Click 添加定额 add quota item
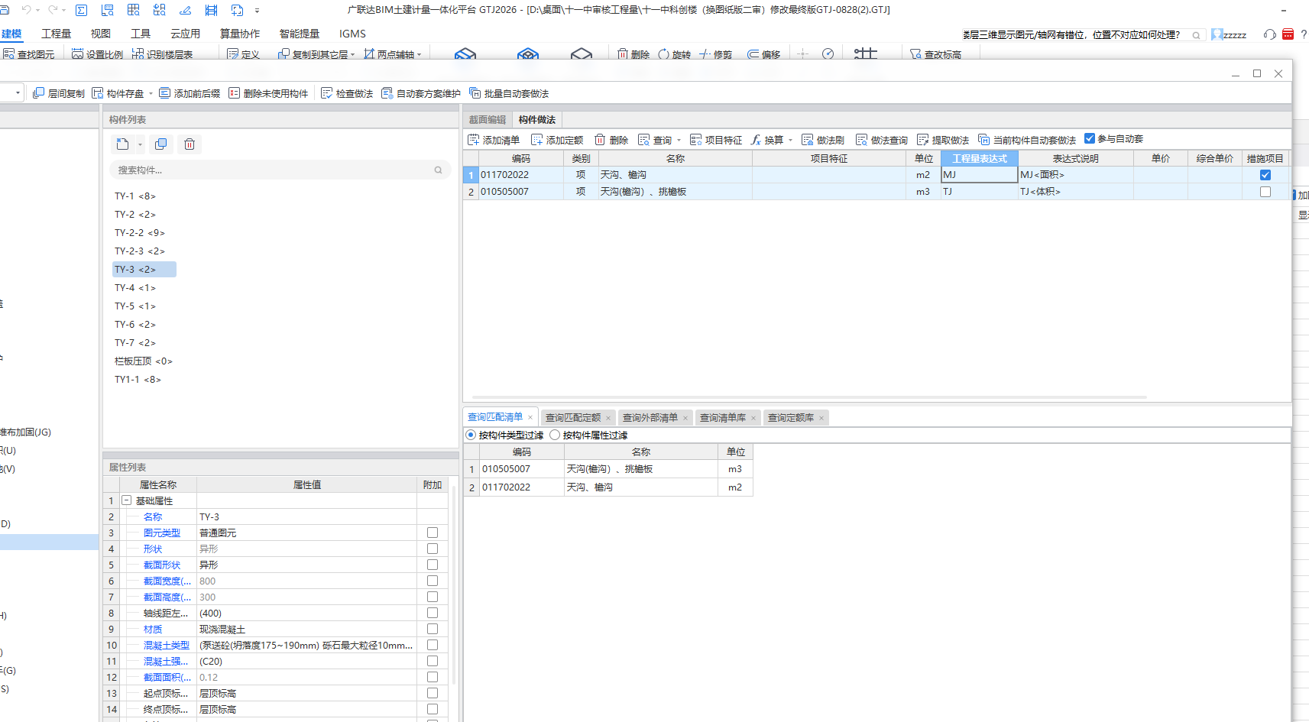 point(557,140)
